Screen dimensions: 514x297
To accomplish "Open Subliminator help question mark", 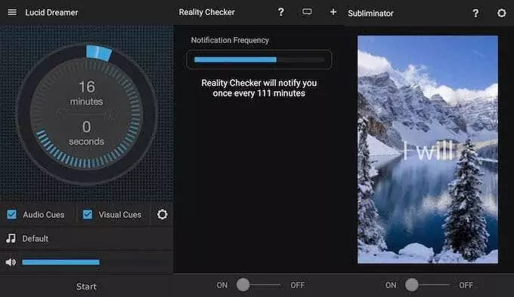I will 475,13.
